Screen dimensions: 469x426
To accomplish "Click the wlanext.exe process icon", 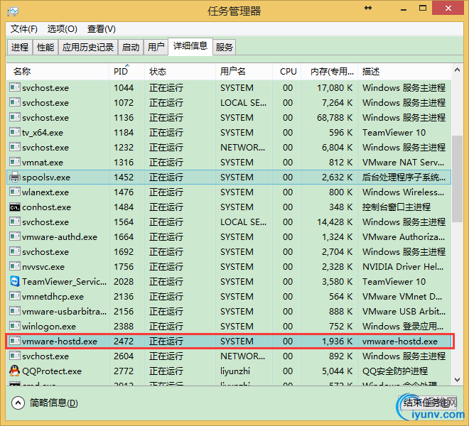I will [x=15, y=192].
